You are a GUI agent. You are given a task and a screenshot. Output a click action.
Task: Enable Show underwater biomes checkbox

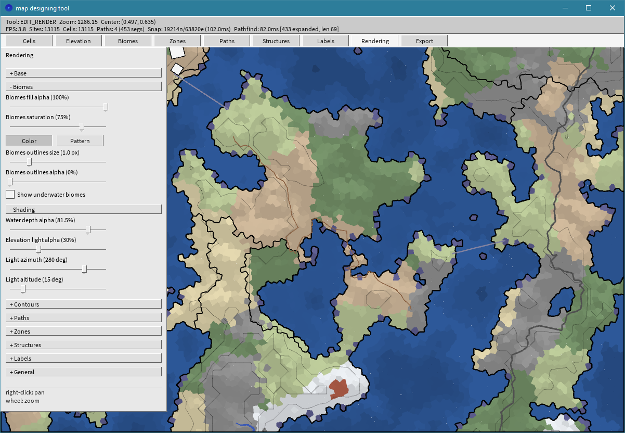click(10, 195)
